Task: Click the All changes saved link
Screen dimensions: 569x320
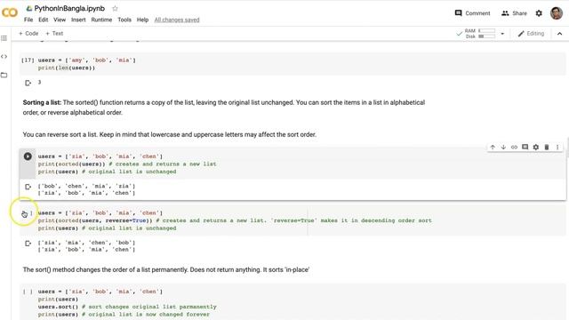Action: [177, 20]
